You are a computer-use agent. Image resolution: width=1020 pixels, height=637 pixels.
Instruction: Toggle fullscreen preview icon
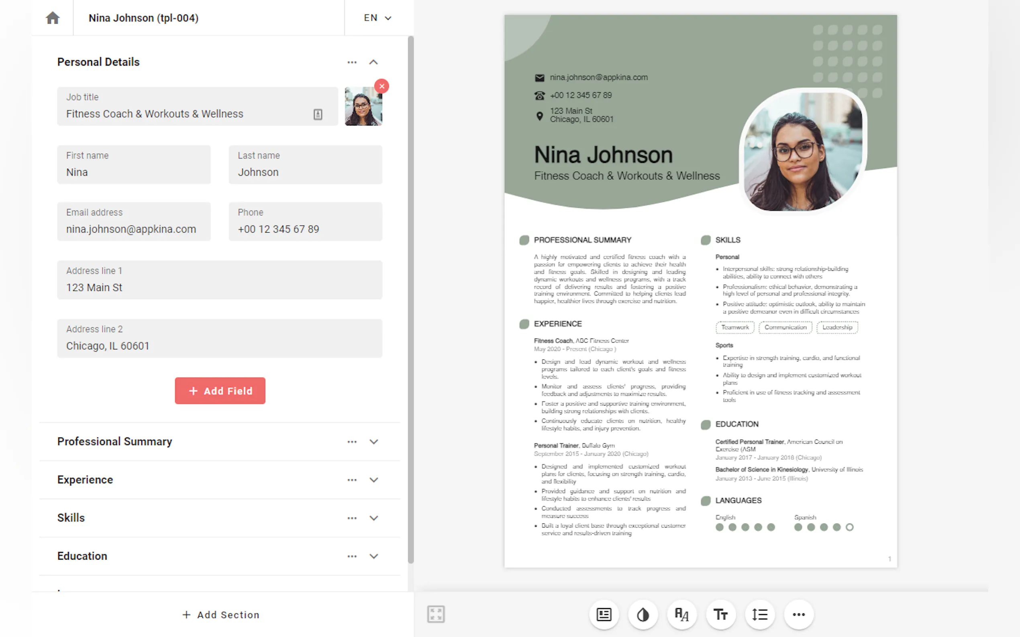tap(436, 614)
